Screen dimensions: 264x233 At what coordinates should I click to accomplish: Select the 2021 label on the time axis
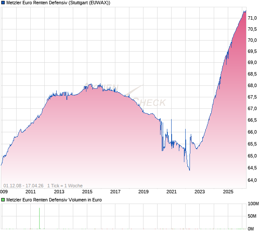tap(171, 192)
